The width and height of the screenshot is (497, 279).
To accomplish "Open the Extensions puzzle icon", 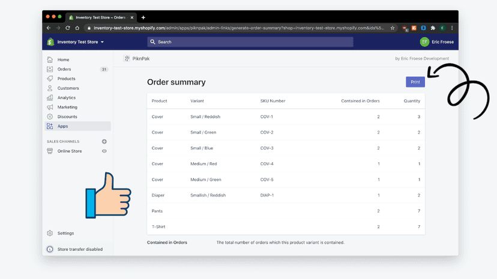I will click(433, 28).
